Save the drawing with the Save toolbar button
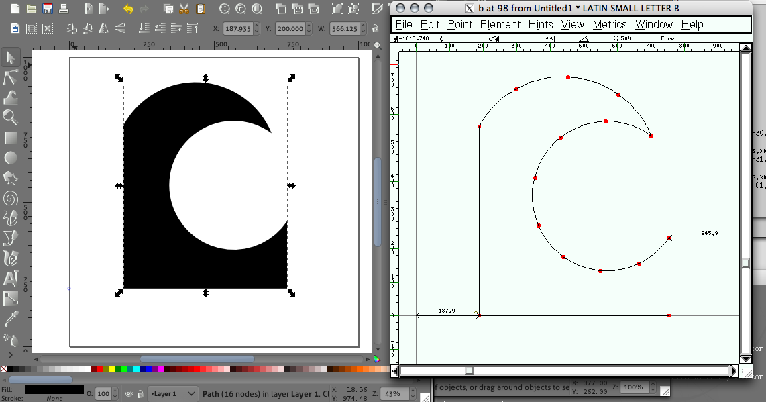The image size is (766, 402). click(47, 9)
